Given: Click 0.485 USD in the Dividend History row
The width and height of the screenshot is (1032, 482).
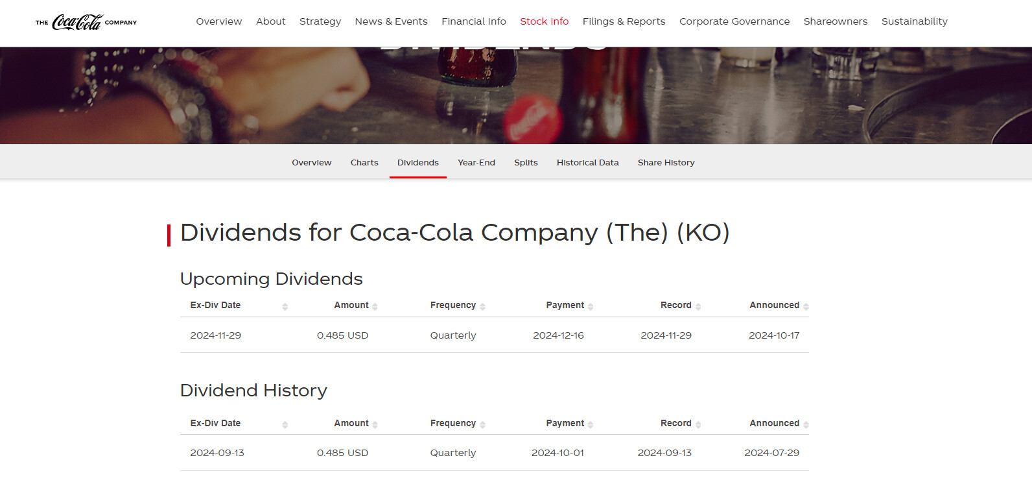Looking at the screenshot, I should click(343, 453).
